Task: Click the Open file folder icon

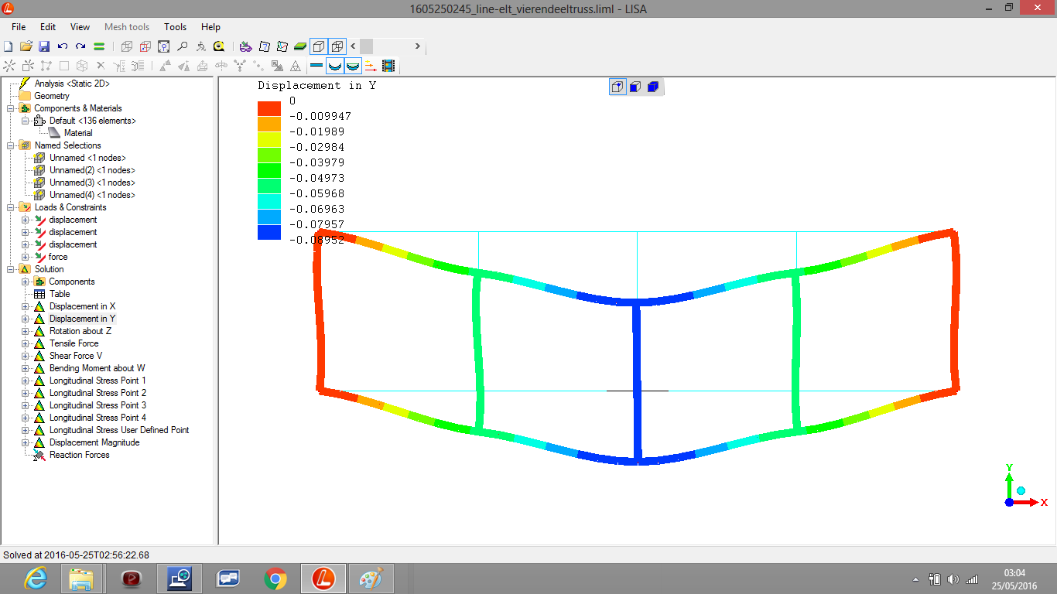Action: [x=26, y=46]
